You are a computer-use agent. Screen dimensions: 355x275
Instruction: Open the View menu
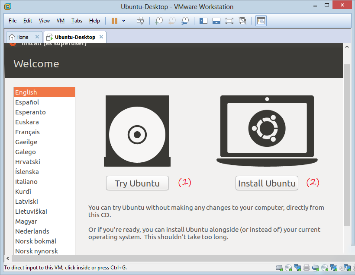click(x=44, y=21)
